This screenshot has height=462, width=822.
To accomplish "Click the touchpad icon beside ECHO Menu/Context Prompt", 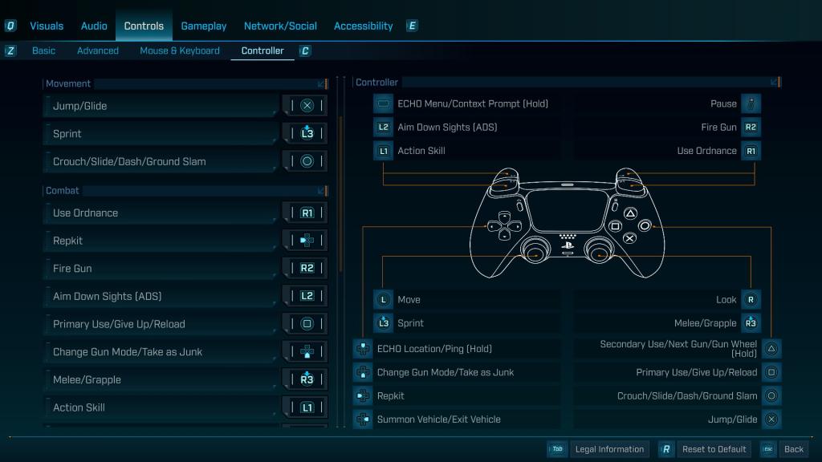I will (x=384, y=103).
